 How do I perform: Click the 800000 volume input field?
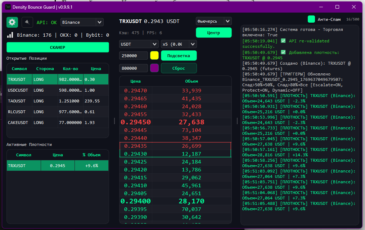[x=134, y=68]
